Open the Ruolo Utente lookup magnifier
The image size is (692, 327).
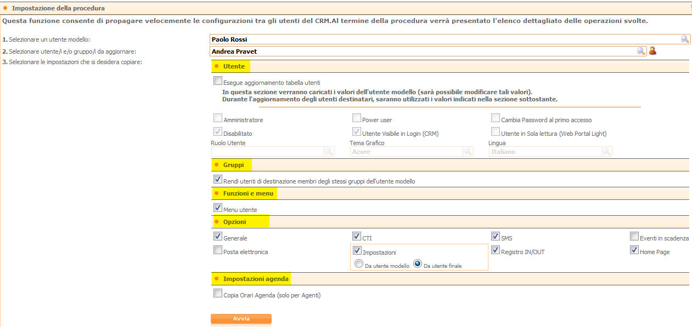coord(328,151)
